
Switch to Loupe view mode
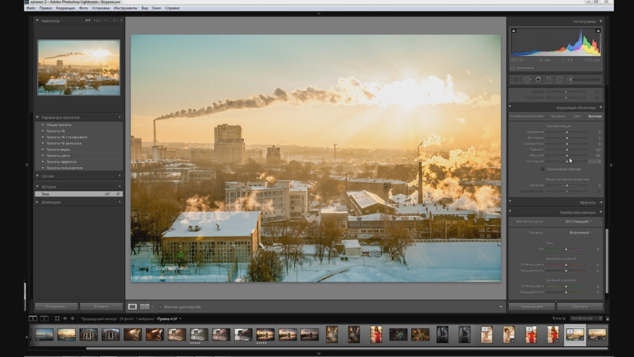(x=132, y=307)
